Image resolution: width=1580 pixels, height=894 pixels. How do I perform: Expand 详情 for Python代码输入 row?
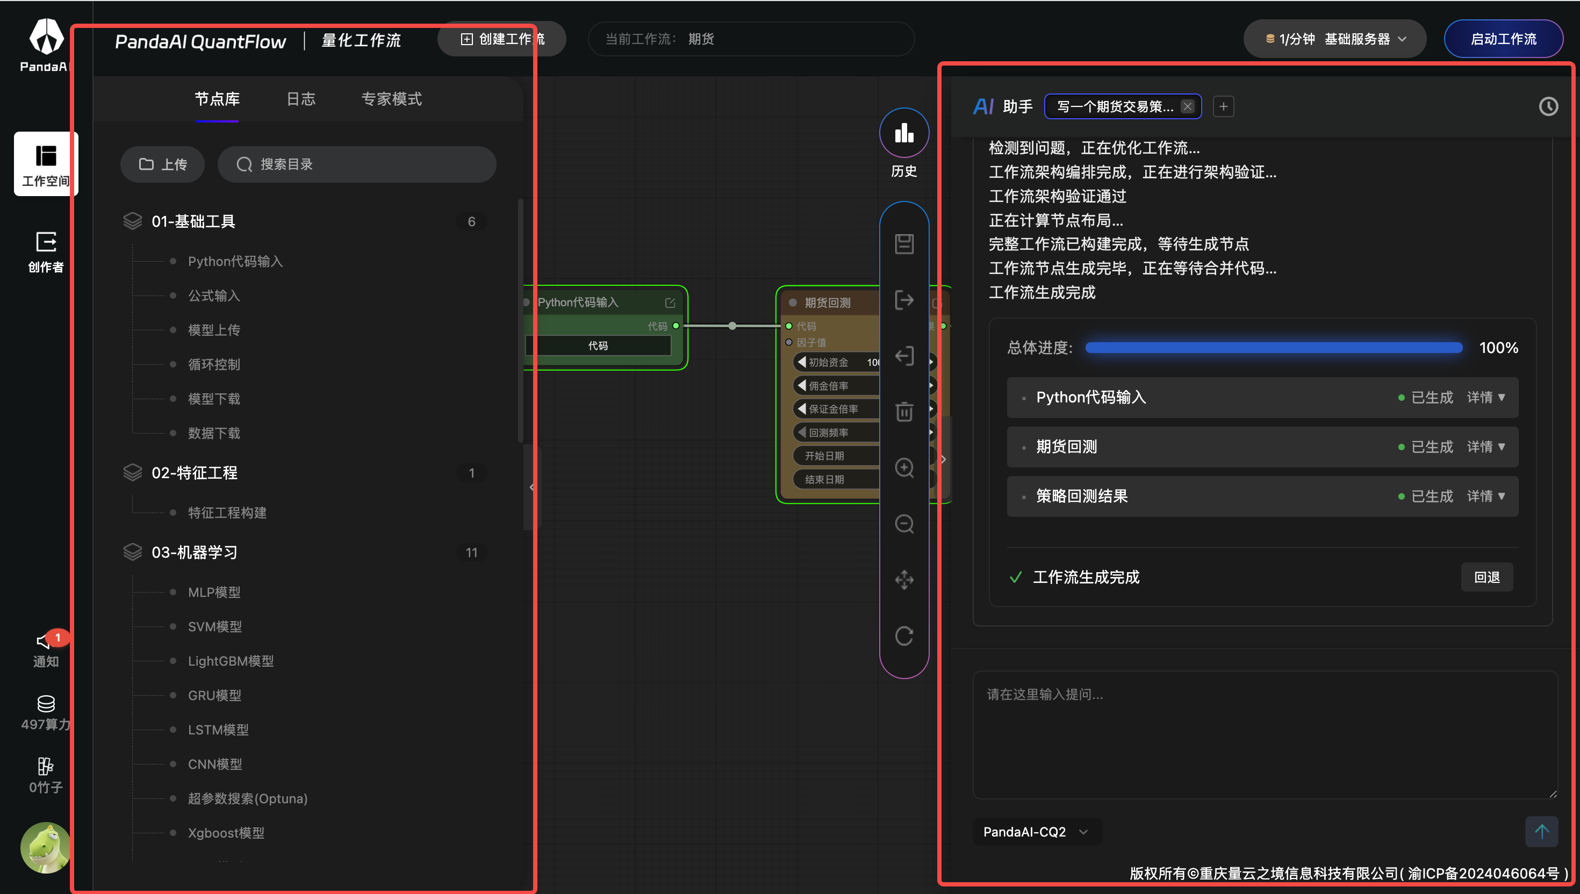click(x=1485, y=397)
